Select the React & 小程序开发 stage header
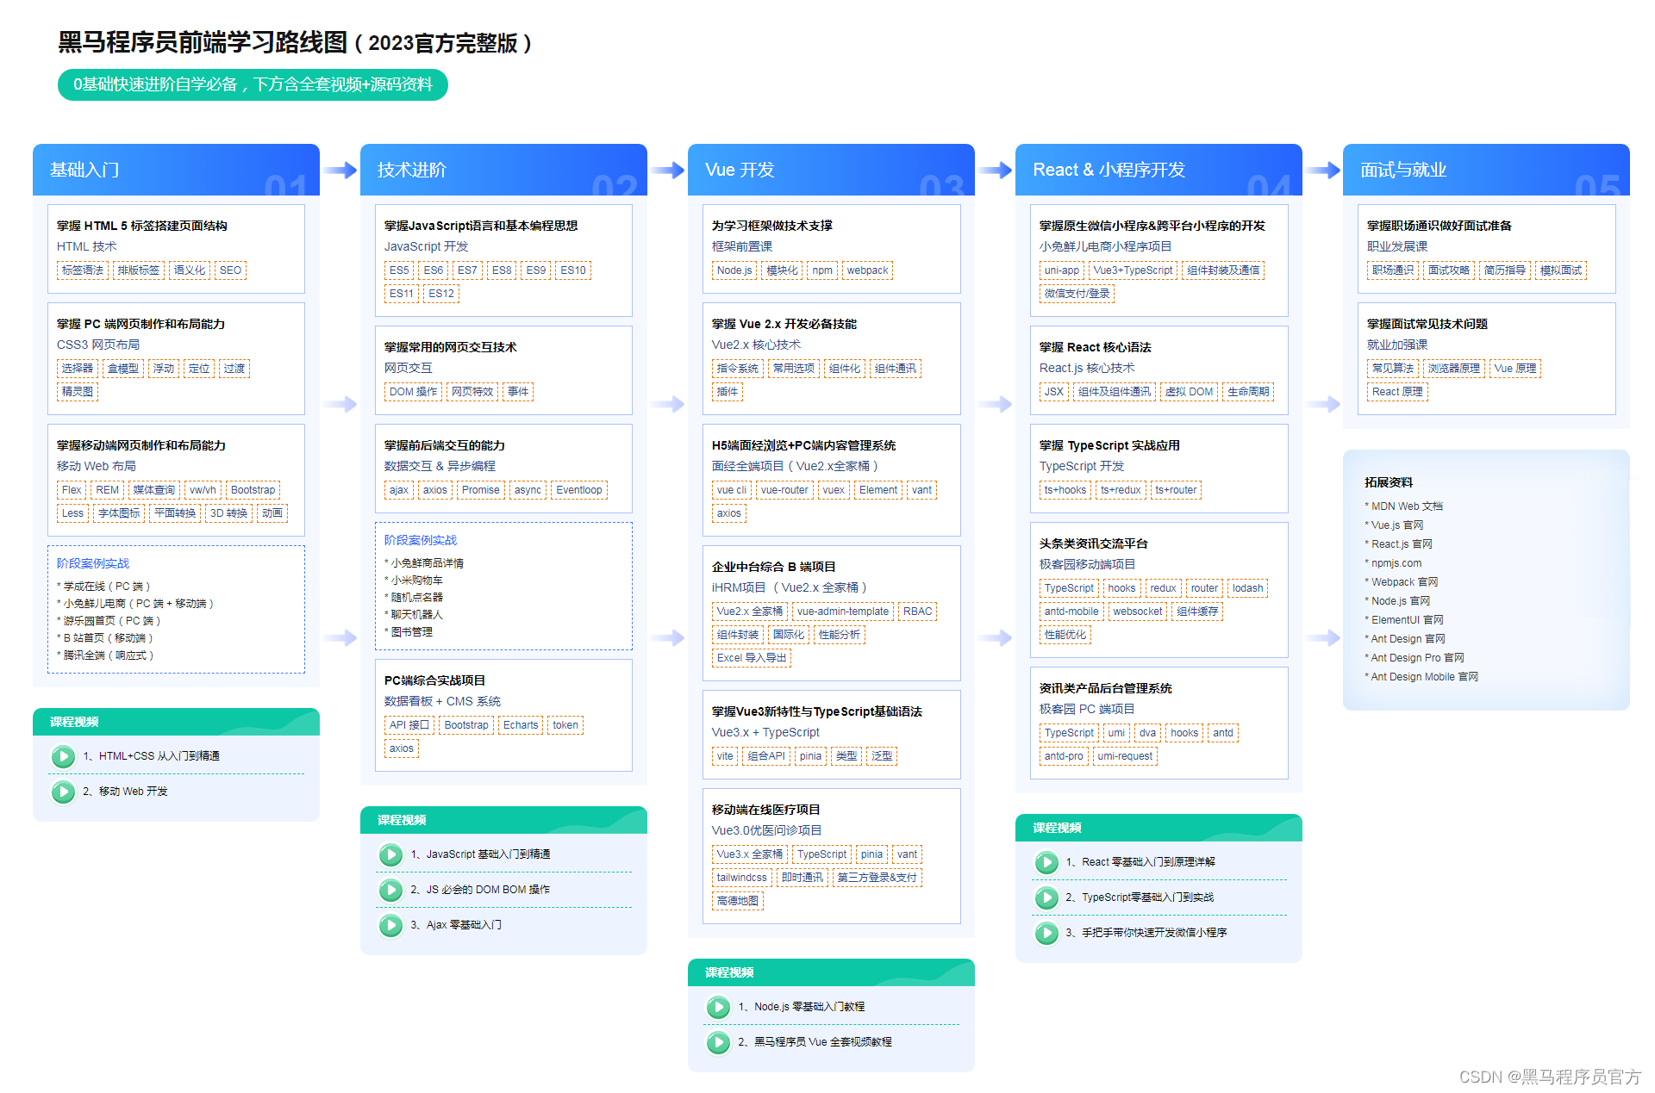Image resolution: width=1655 pixels, height=1093 pixels. tap(1158, 170)
